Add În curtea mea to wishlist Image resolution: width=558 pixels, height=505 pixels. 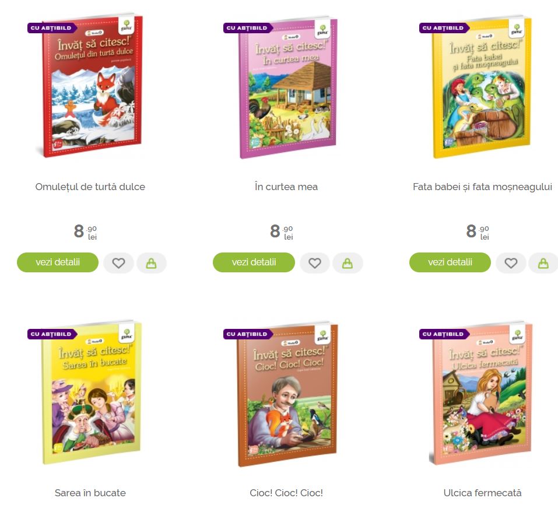(x=315, y=263)
